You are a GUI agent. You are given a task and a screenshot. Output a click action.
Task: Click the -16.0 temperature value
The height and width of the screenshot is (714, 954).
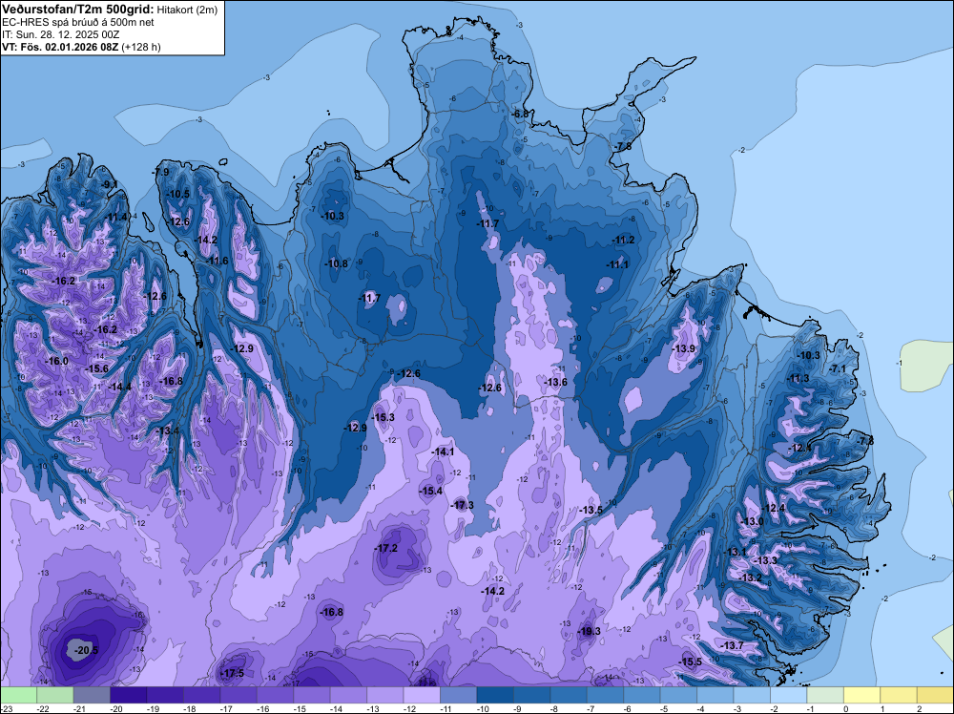click(57, 361)
